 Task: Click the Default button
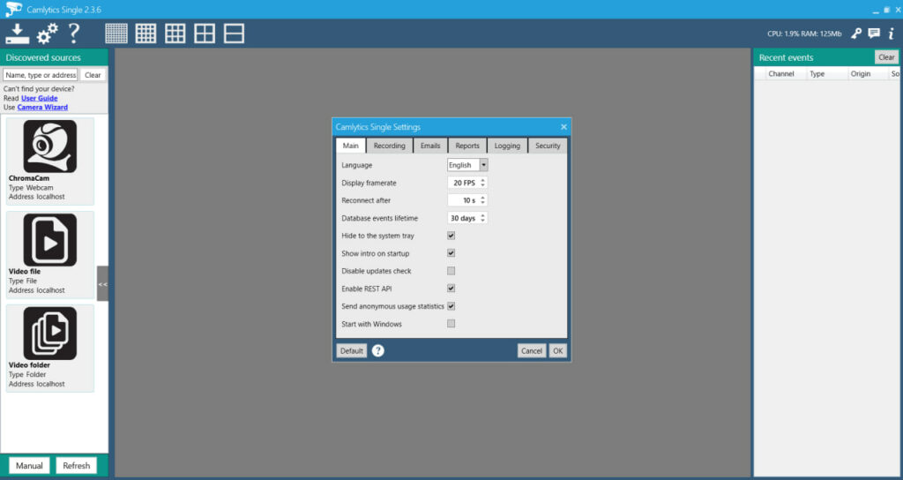(351, 350)
